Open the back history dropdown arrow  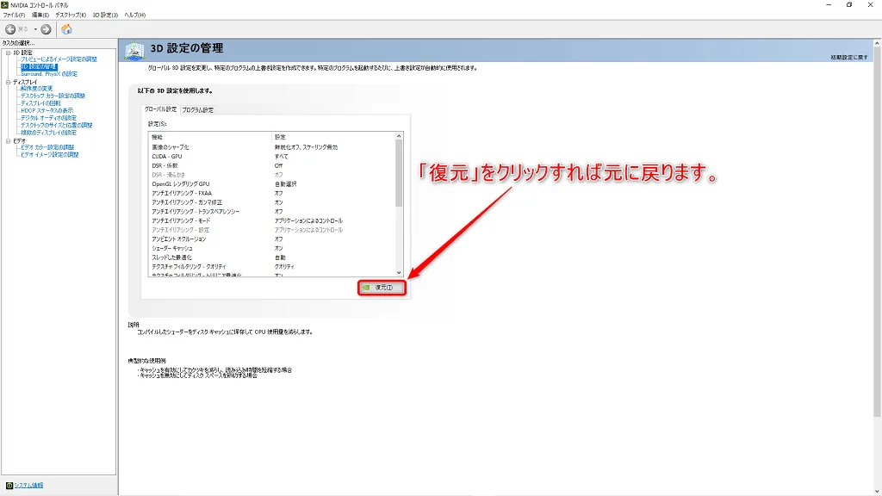click(34, 29)
